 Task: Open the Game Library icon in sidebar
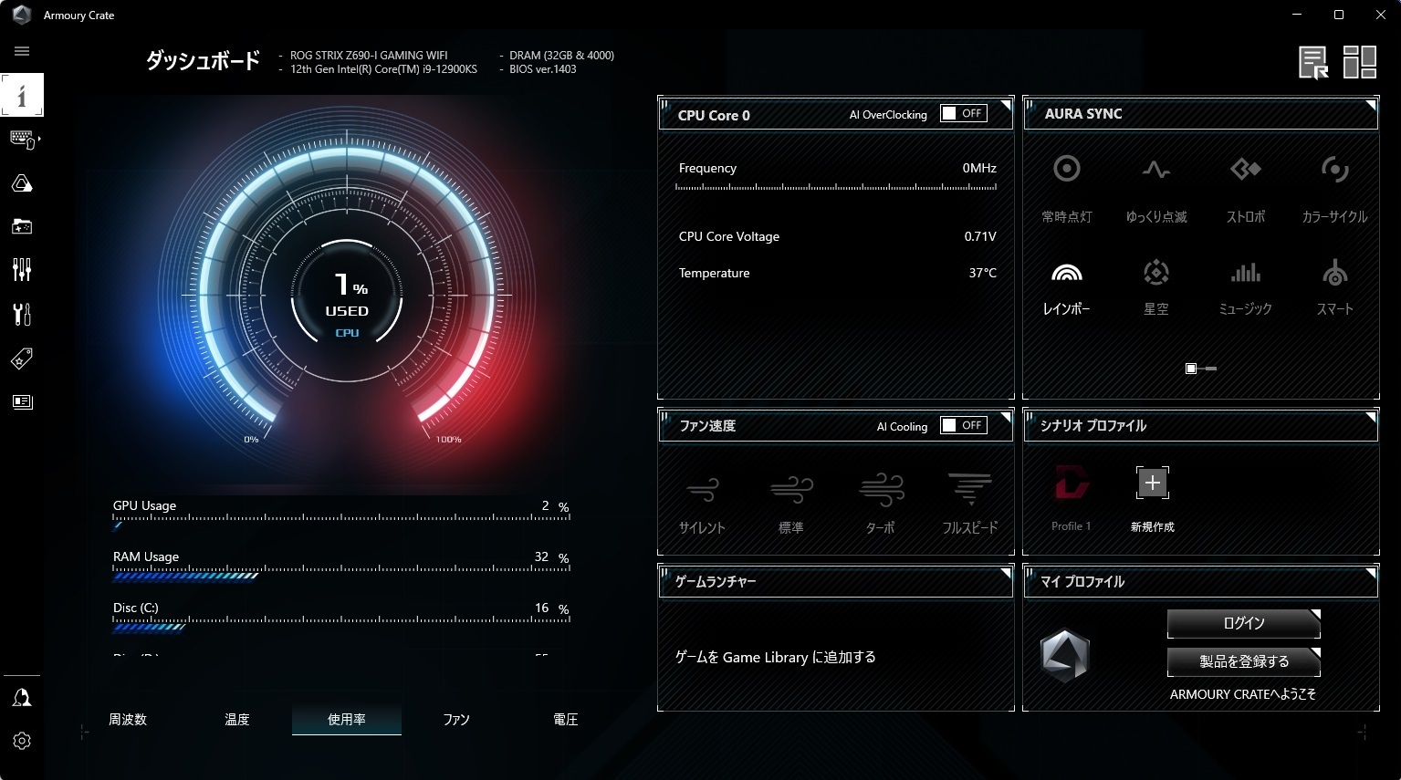click(x=22, y=226)
